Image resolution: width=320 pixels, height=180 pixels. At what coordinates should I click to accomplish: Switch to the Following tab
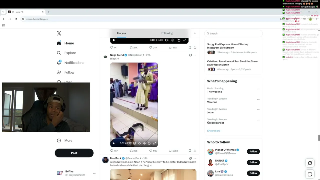click(167, 33)
